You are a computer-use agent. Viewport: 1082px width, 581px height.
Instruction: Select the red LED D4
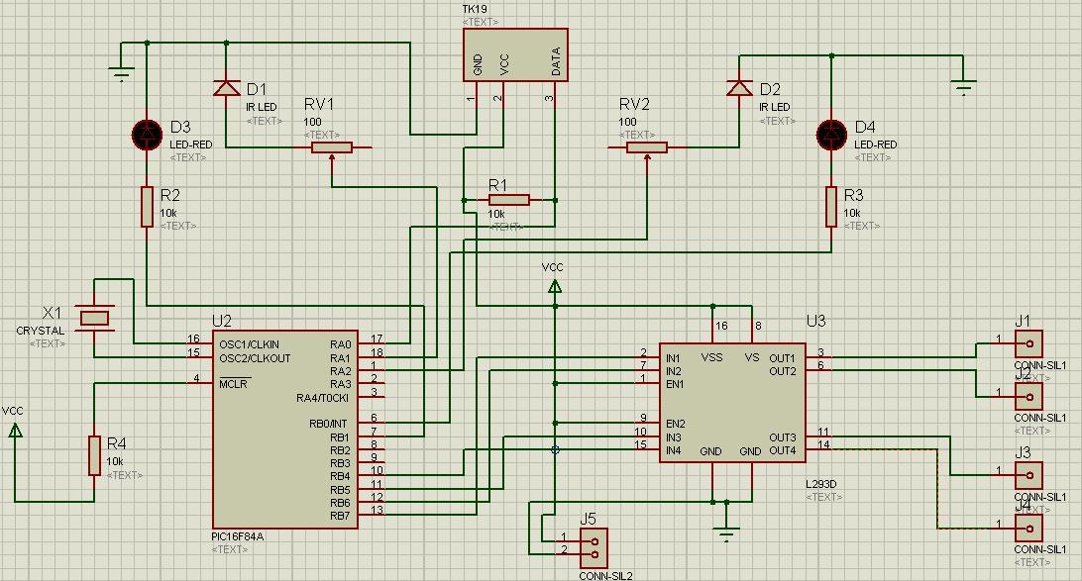coord(831,135)
